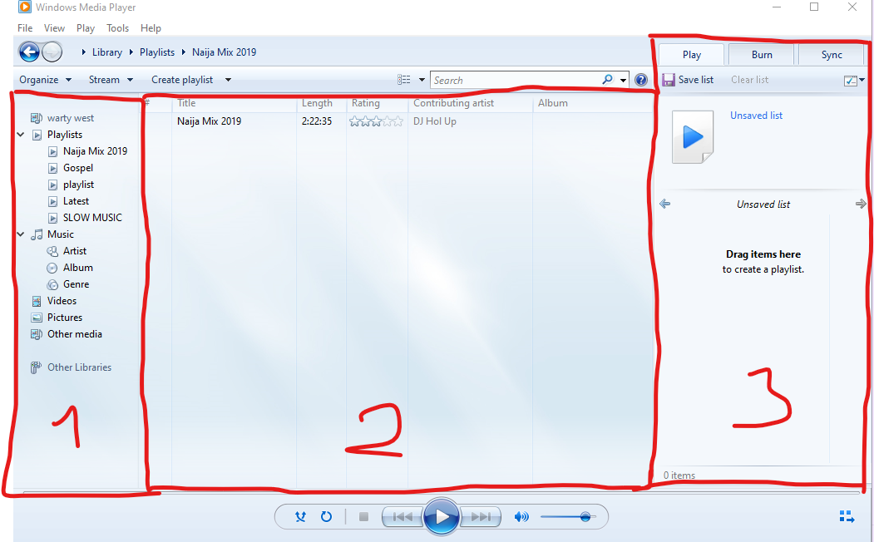The image size is (874, 542).
Task: Open the Naija Mix 2019 playlist in sidebar
Action: tap(95, 151)
